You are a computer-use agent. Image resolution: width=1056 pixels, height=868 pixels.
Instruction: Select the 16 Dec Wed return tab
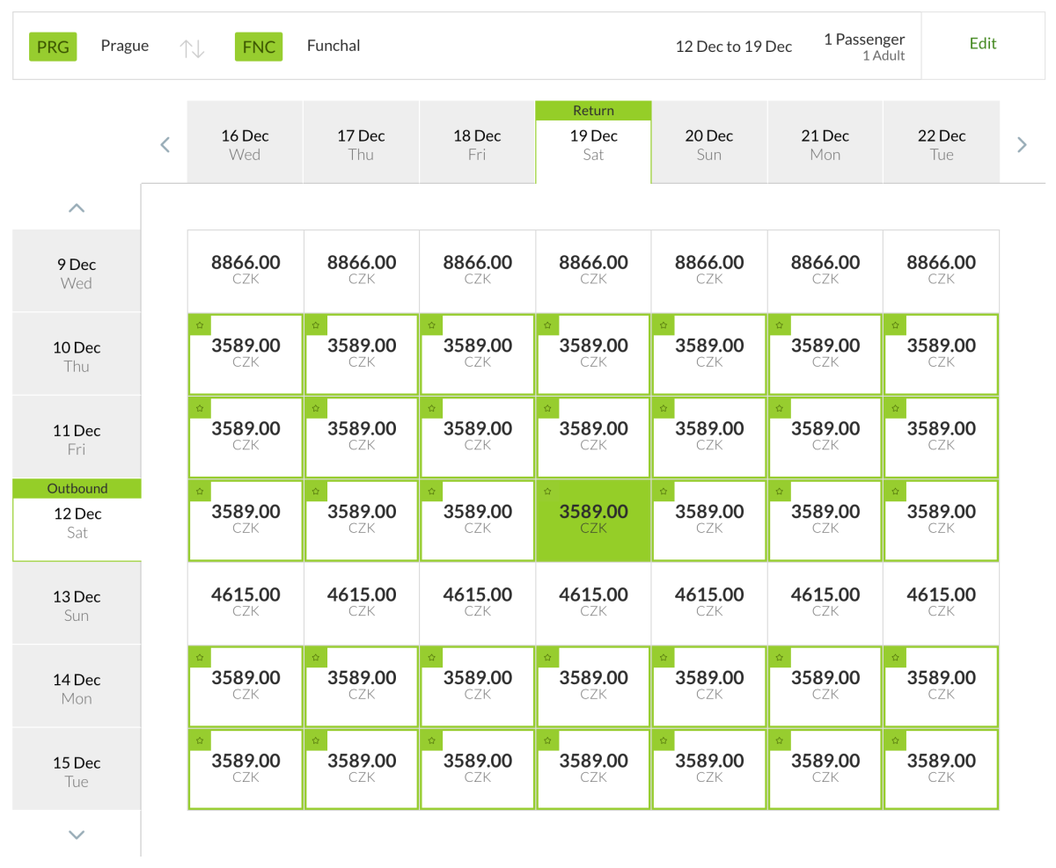pos(245,144)
